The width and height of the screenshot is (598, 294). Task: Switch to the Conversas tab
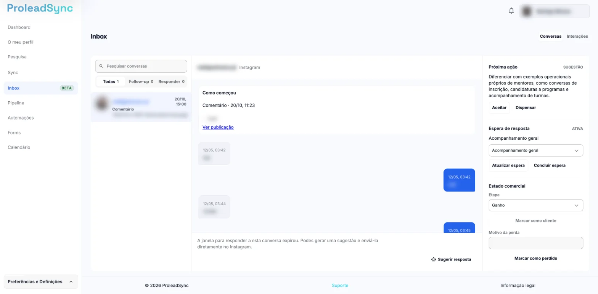tap(550, 37)
